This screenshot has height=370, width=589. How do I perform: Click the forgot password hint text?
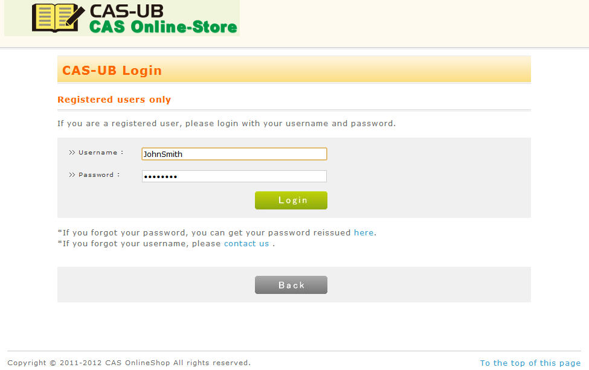click(217, 232)
